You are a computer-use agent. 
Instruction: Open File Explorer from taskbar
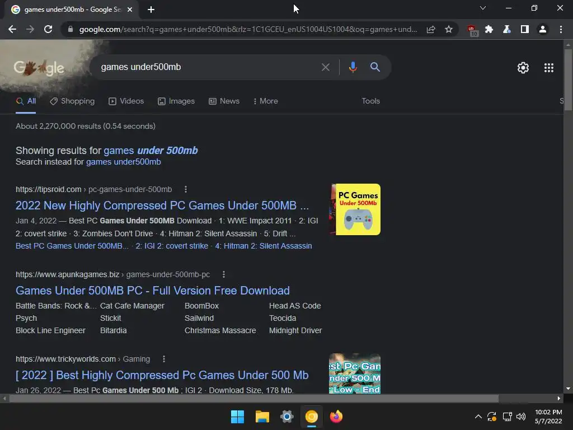(x=262, y=417)
